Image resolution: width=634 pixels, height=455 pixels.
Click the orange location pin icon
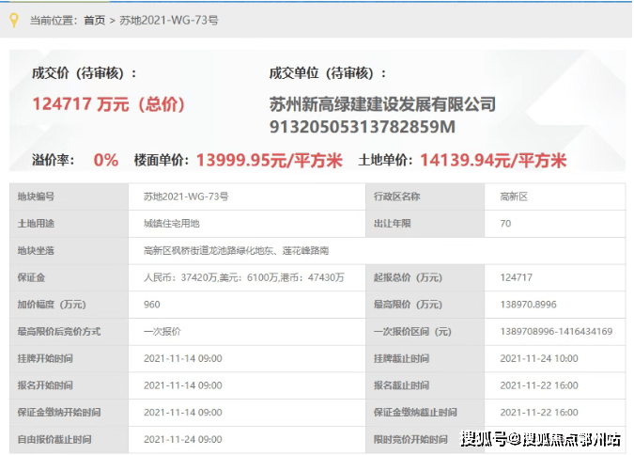(x=14, y=19)
